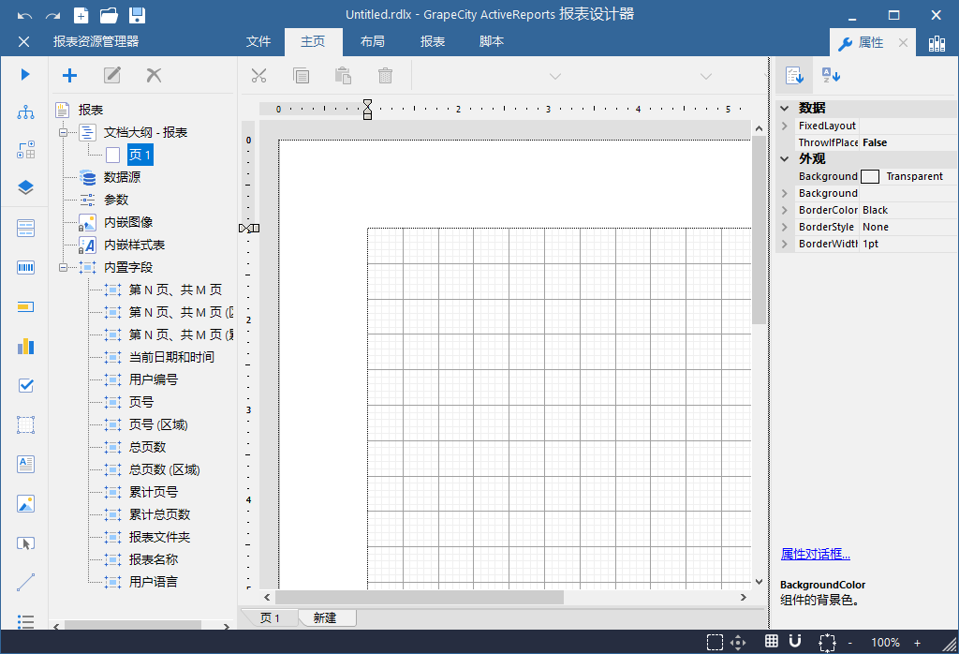This screenshot has width=959, height=654.
Task: Expand the BorderColor property
Action: 785,210
